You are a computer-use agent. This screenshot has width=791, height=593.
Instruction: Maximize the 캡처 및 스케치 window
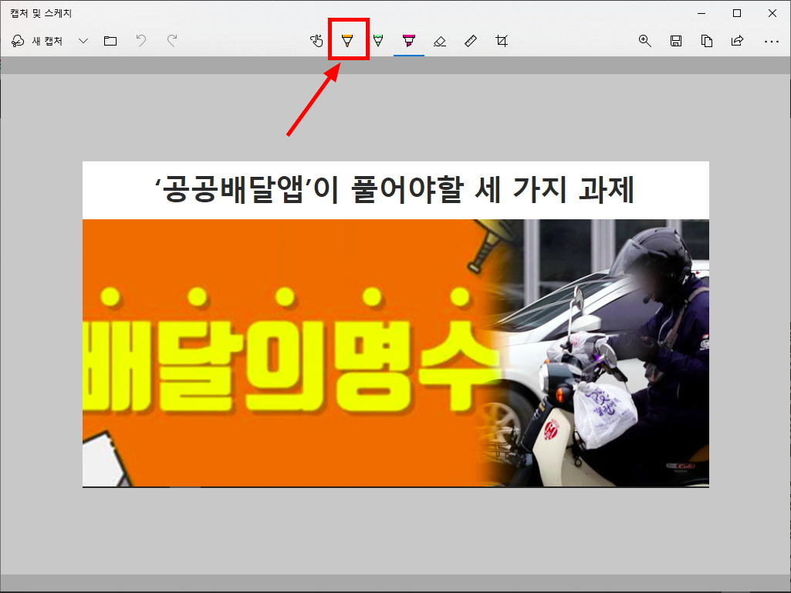pos(737,13)
